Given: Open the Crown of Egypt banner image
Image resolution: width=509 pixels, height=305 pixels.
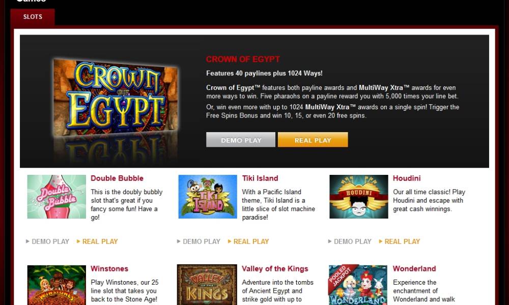Looking at the screenshot, I should [x=115, y=97].
